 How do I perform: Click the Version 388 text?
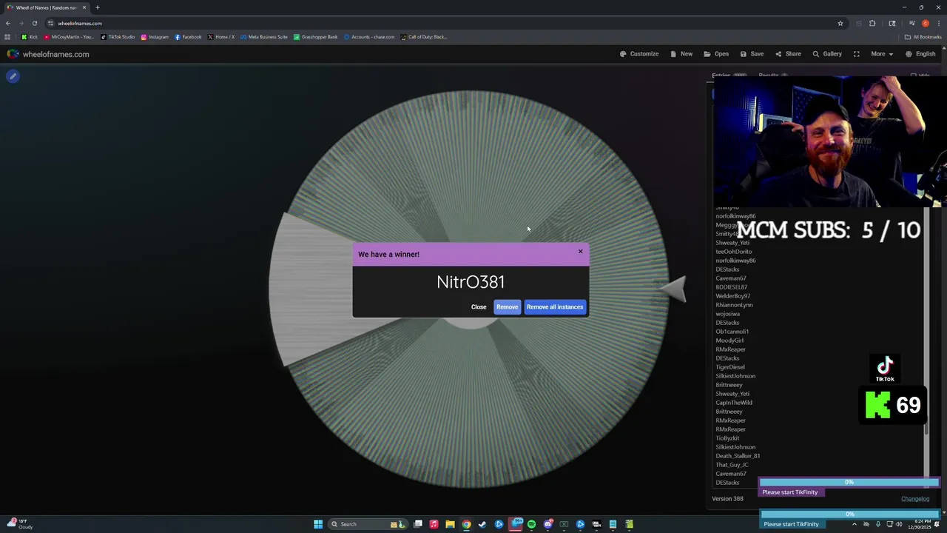click(727, 499)
